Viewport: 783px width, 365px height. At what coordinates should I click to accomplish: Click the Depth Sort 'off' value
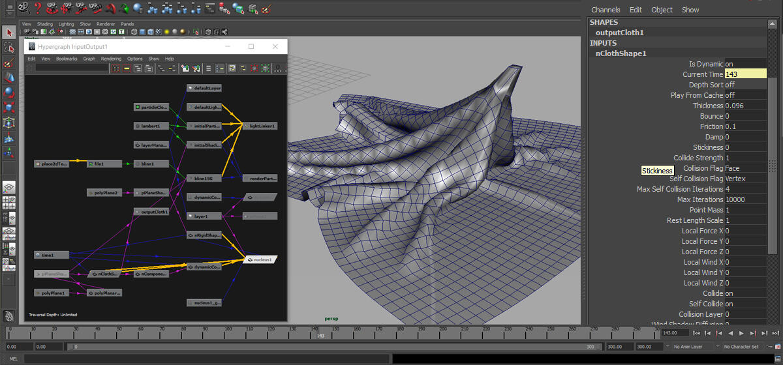(x=746, y=85)
